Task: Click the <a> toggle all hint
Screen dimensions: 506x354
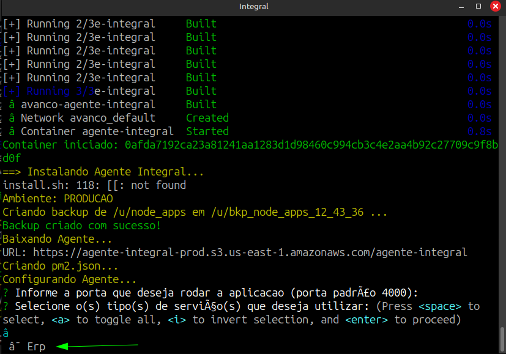Action: [61, 319]
